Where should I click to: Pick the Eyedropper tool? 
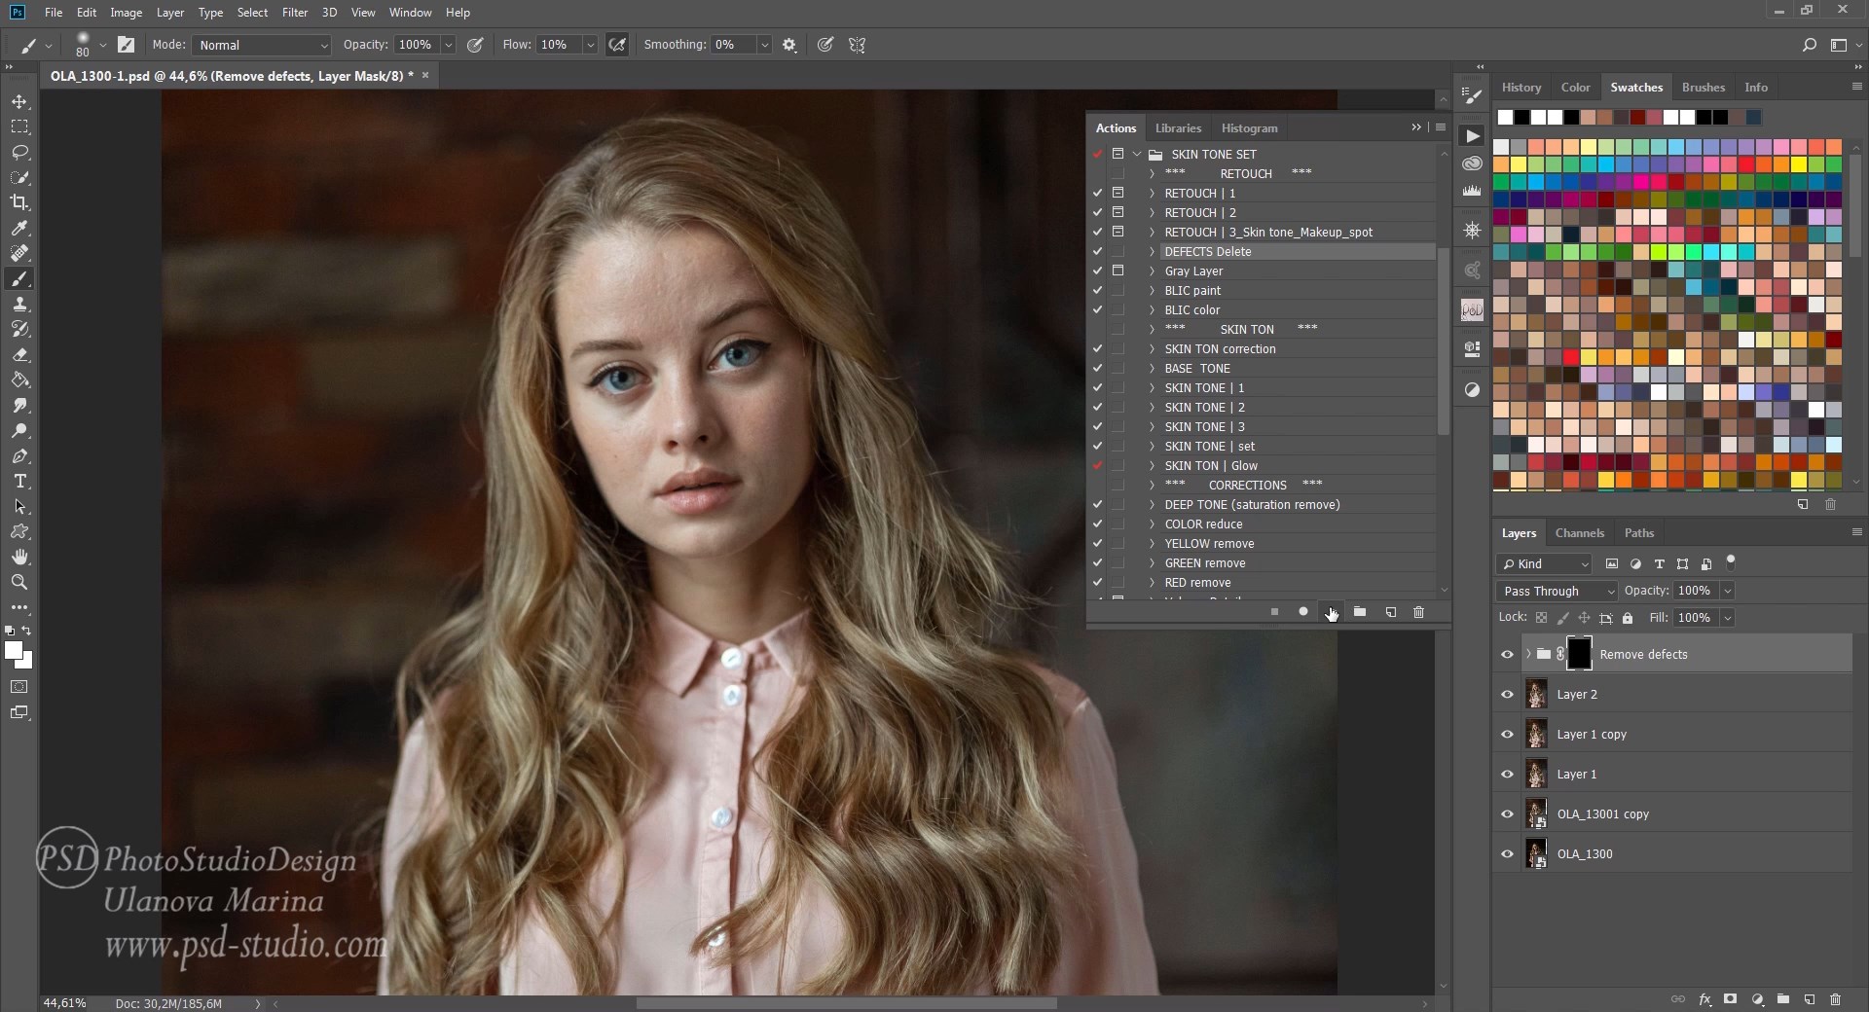click(19, 228)
